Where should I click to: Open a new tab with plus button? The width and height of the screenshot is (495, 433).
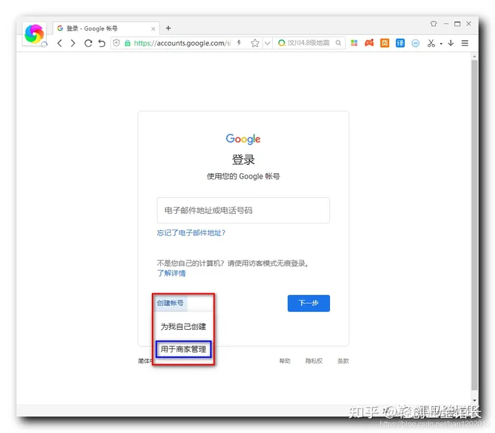pos(168,28)
